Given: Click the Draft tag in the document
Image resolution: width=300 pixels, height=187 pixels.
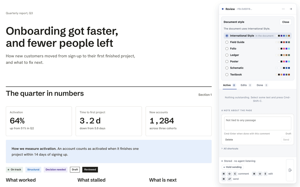Looking at the screenshot, I should [x=75, y=170].
